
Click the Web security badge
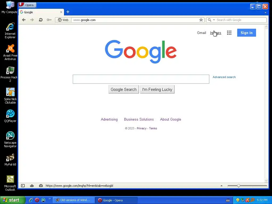pyautogui.click(x=63, y=20)
